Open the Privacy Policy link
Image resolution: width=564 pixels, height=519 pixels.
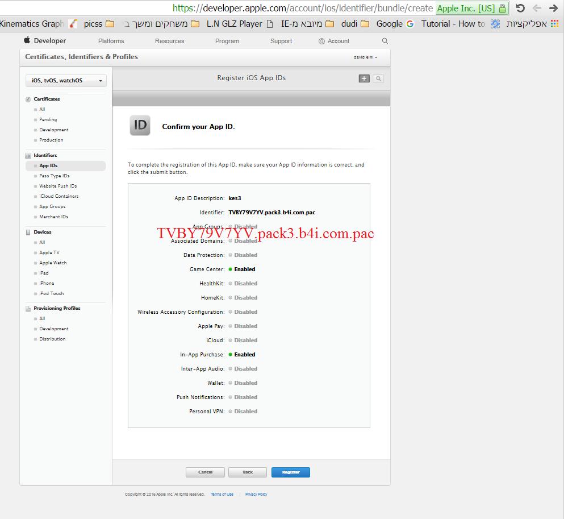click(x=256, y=494)
